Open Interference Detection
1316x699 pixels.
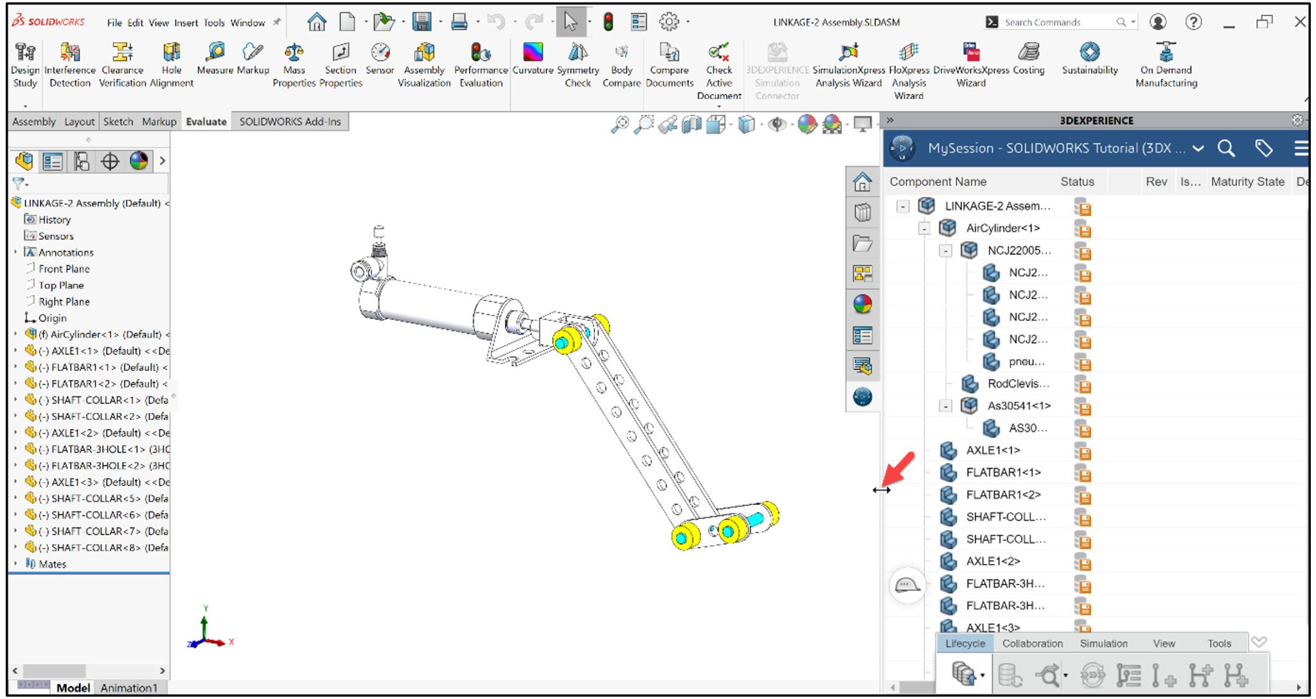(x=69, y=61)
